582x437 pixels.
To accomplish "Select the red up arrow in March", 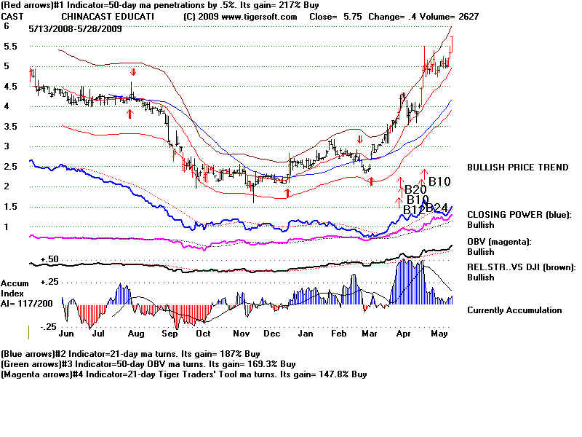I will pos(371,179).
